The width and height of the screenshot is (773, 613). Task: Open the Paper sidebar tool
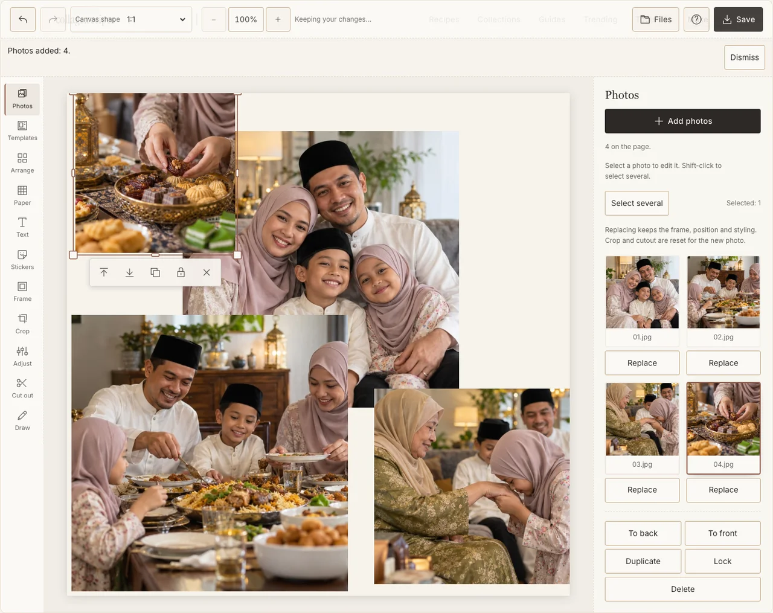22,196
